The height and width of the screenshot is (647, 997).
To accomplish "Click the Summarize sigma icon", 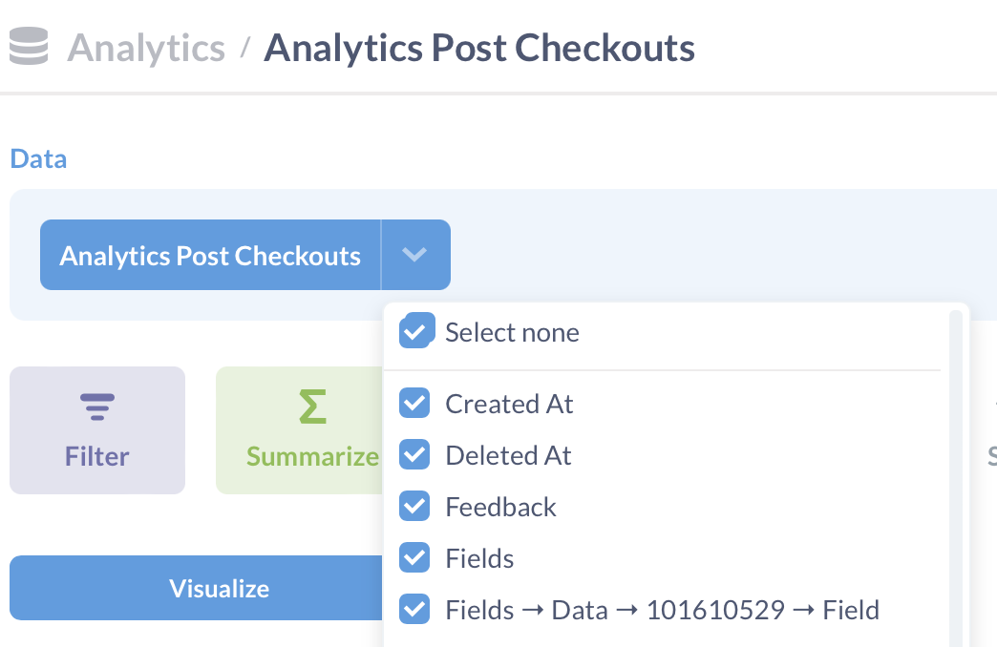I will click(x=312, y=407).
